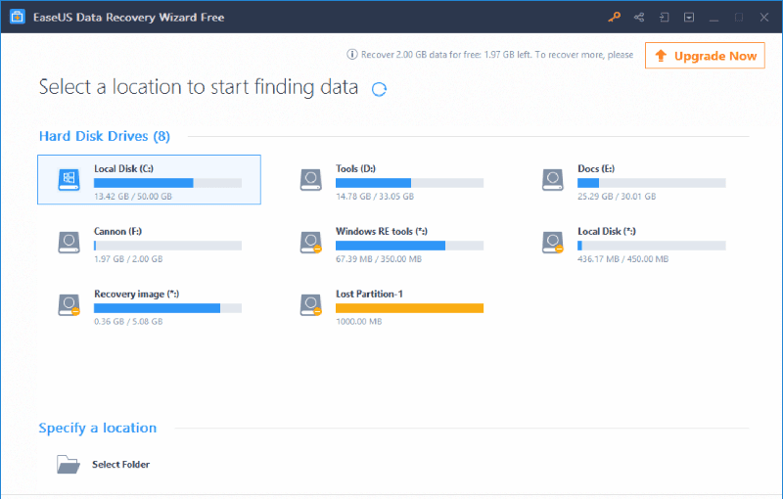Click the free recovery info icon
The width and height of the screenshot is (783, 499).
(352, 55)
